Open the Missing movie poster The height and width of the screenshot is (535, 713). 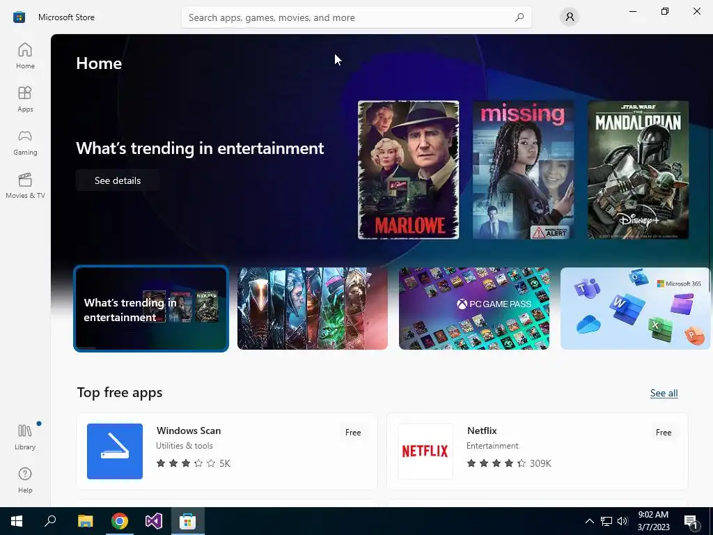point(524,170)
